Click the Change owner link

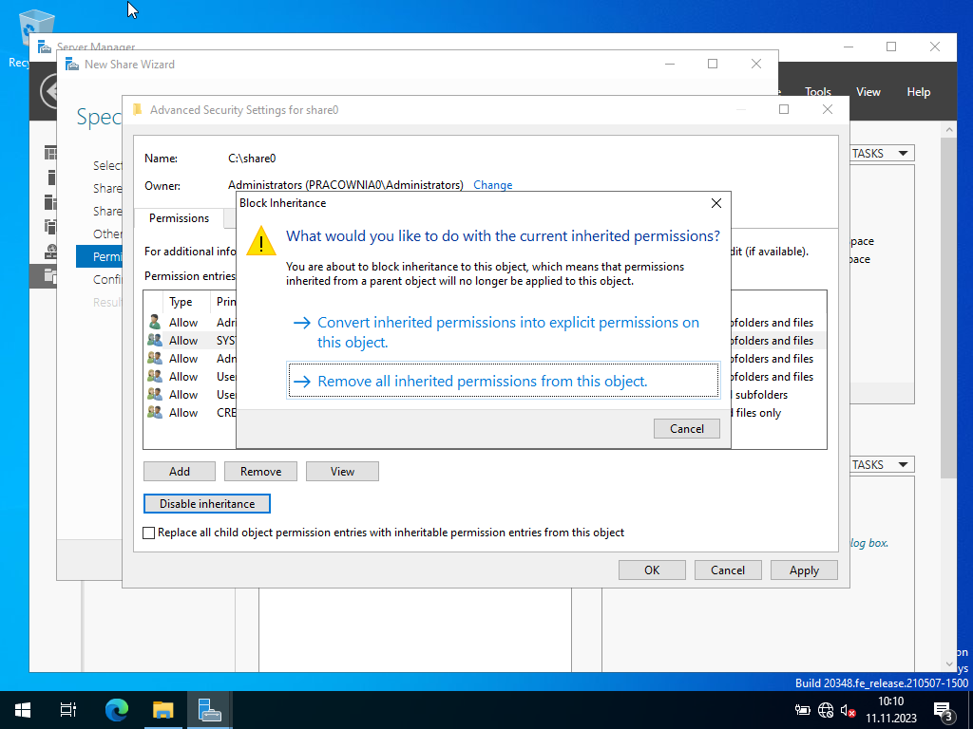click(492, 186)
